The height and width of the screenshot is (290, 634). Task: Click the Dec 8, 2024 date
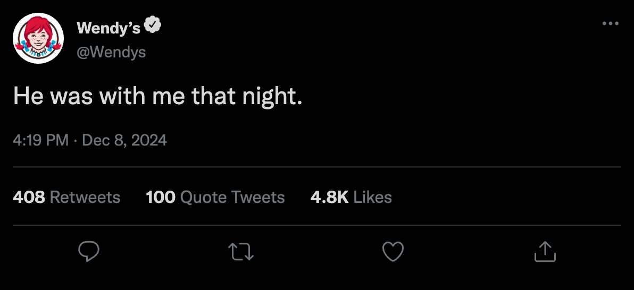(124, 140)
